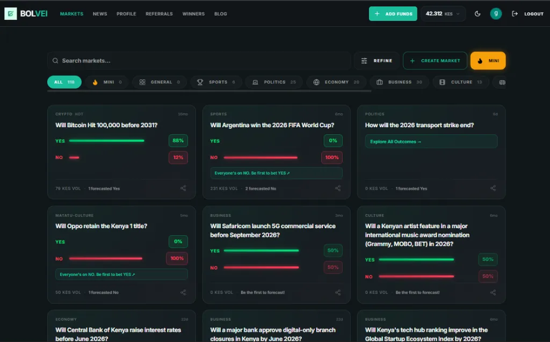
Task: Click the trophy icon in Sports filter
Action: point(200,82)
